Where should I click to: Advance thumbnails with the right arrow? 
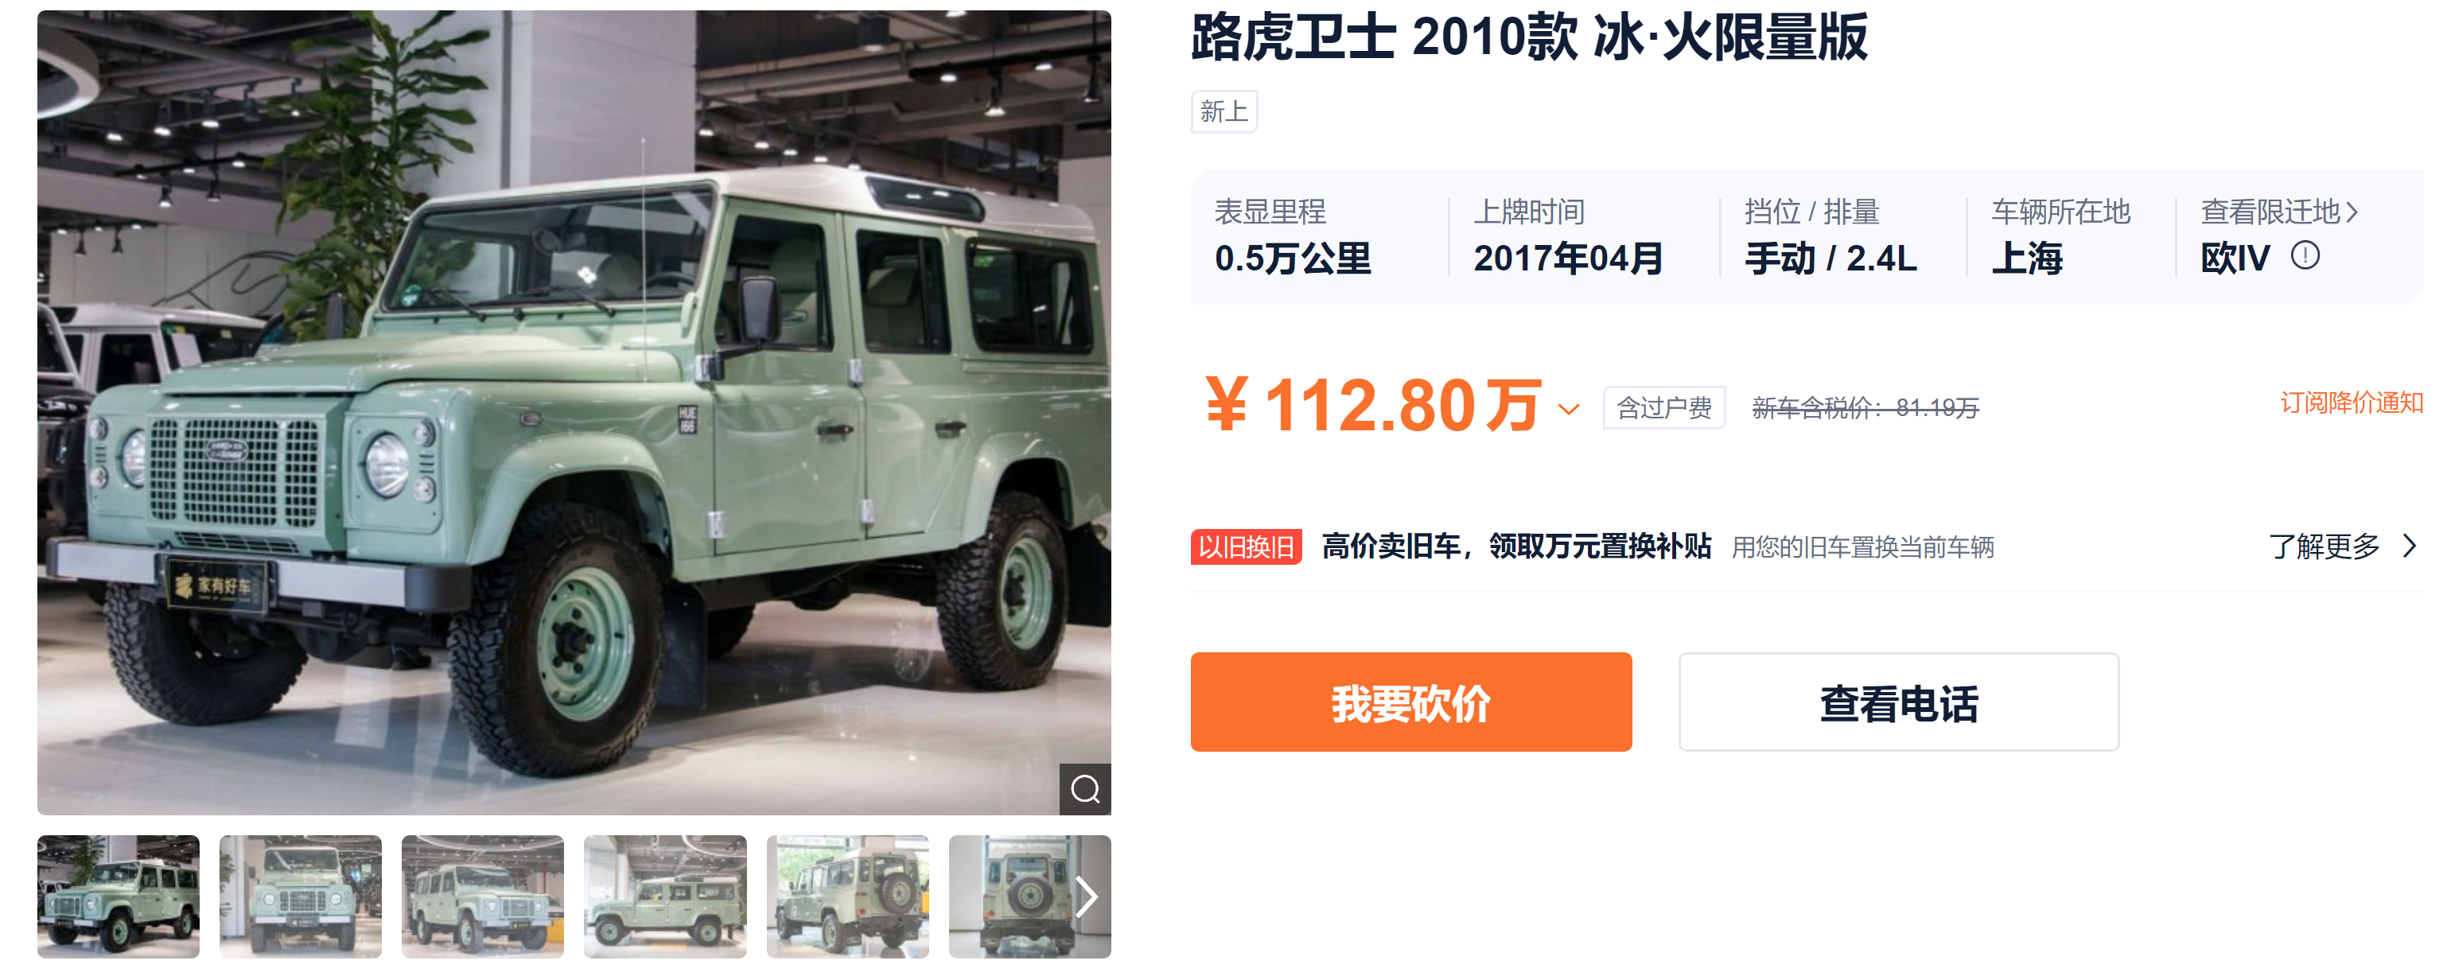tap(1087, 896)
